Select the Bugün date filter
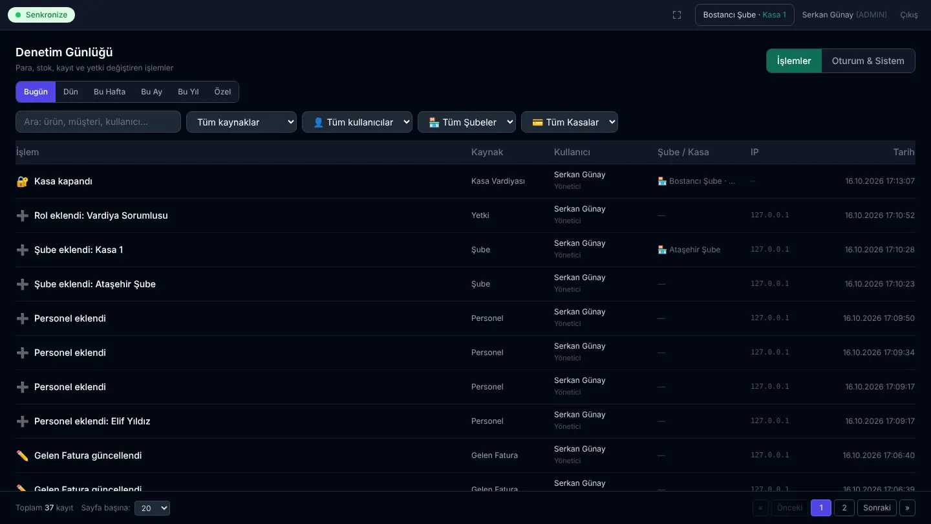This screenshot has width=931, height=524. coord(36,92)
